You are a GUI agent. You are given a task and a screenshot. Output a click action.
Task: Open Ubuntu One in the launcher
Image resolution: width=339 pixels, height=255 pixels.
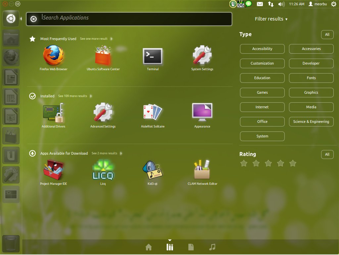point(11,155)
